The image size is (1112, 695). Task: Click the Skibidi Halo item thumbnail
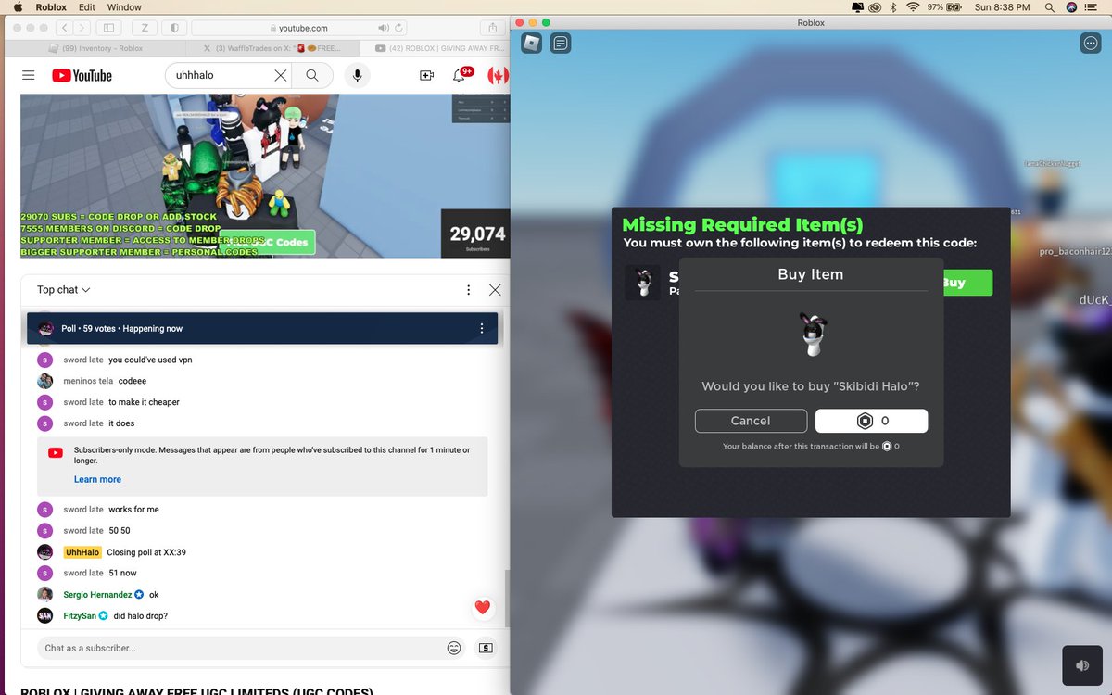[x=642, y=282]
